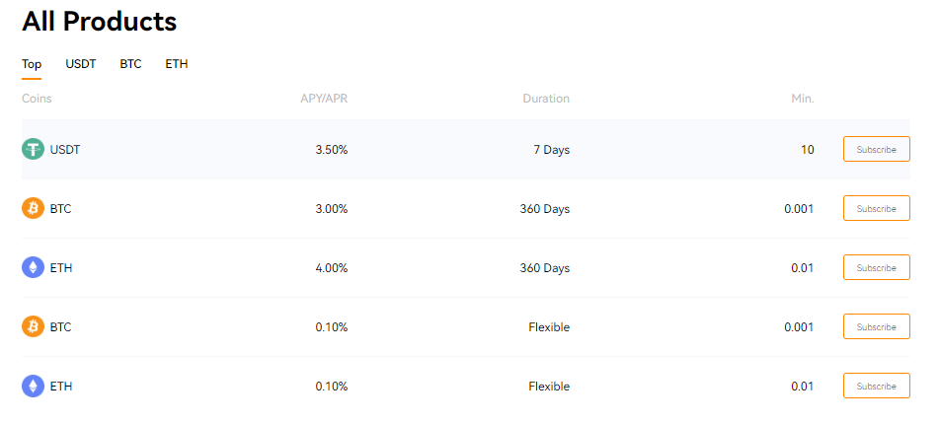The width and height of the screenshot is (939, 424).
Task: Select the BTC products tab
Action: [x=130, y=64]
